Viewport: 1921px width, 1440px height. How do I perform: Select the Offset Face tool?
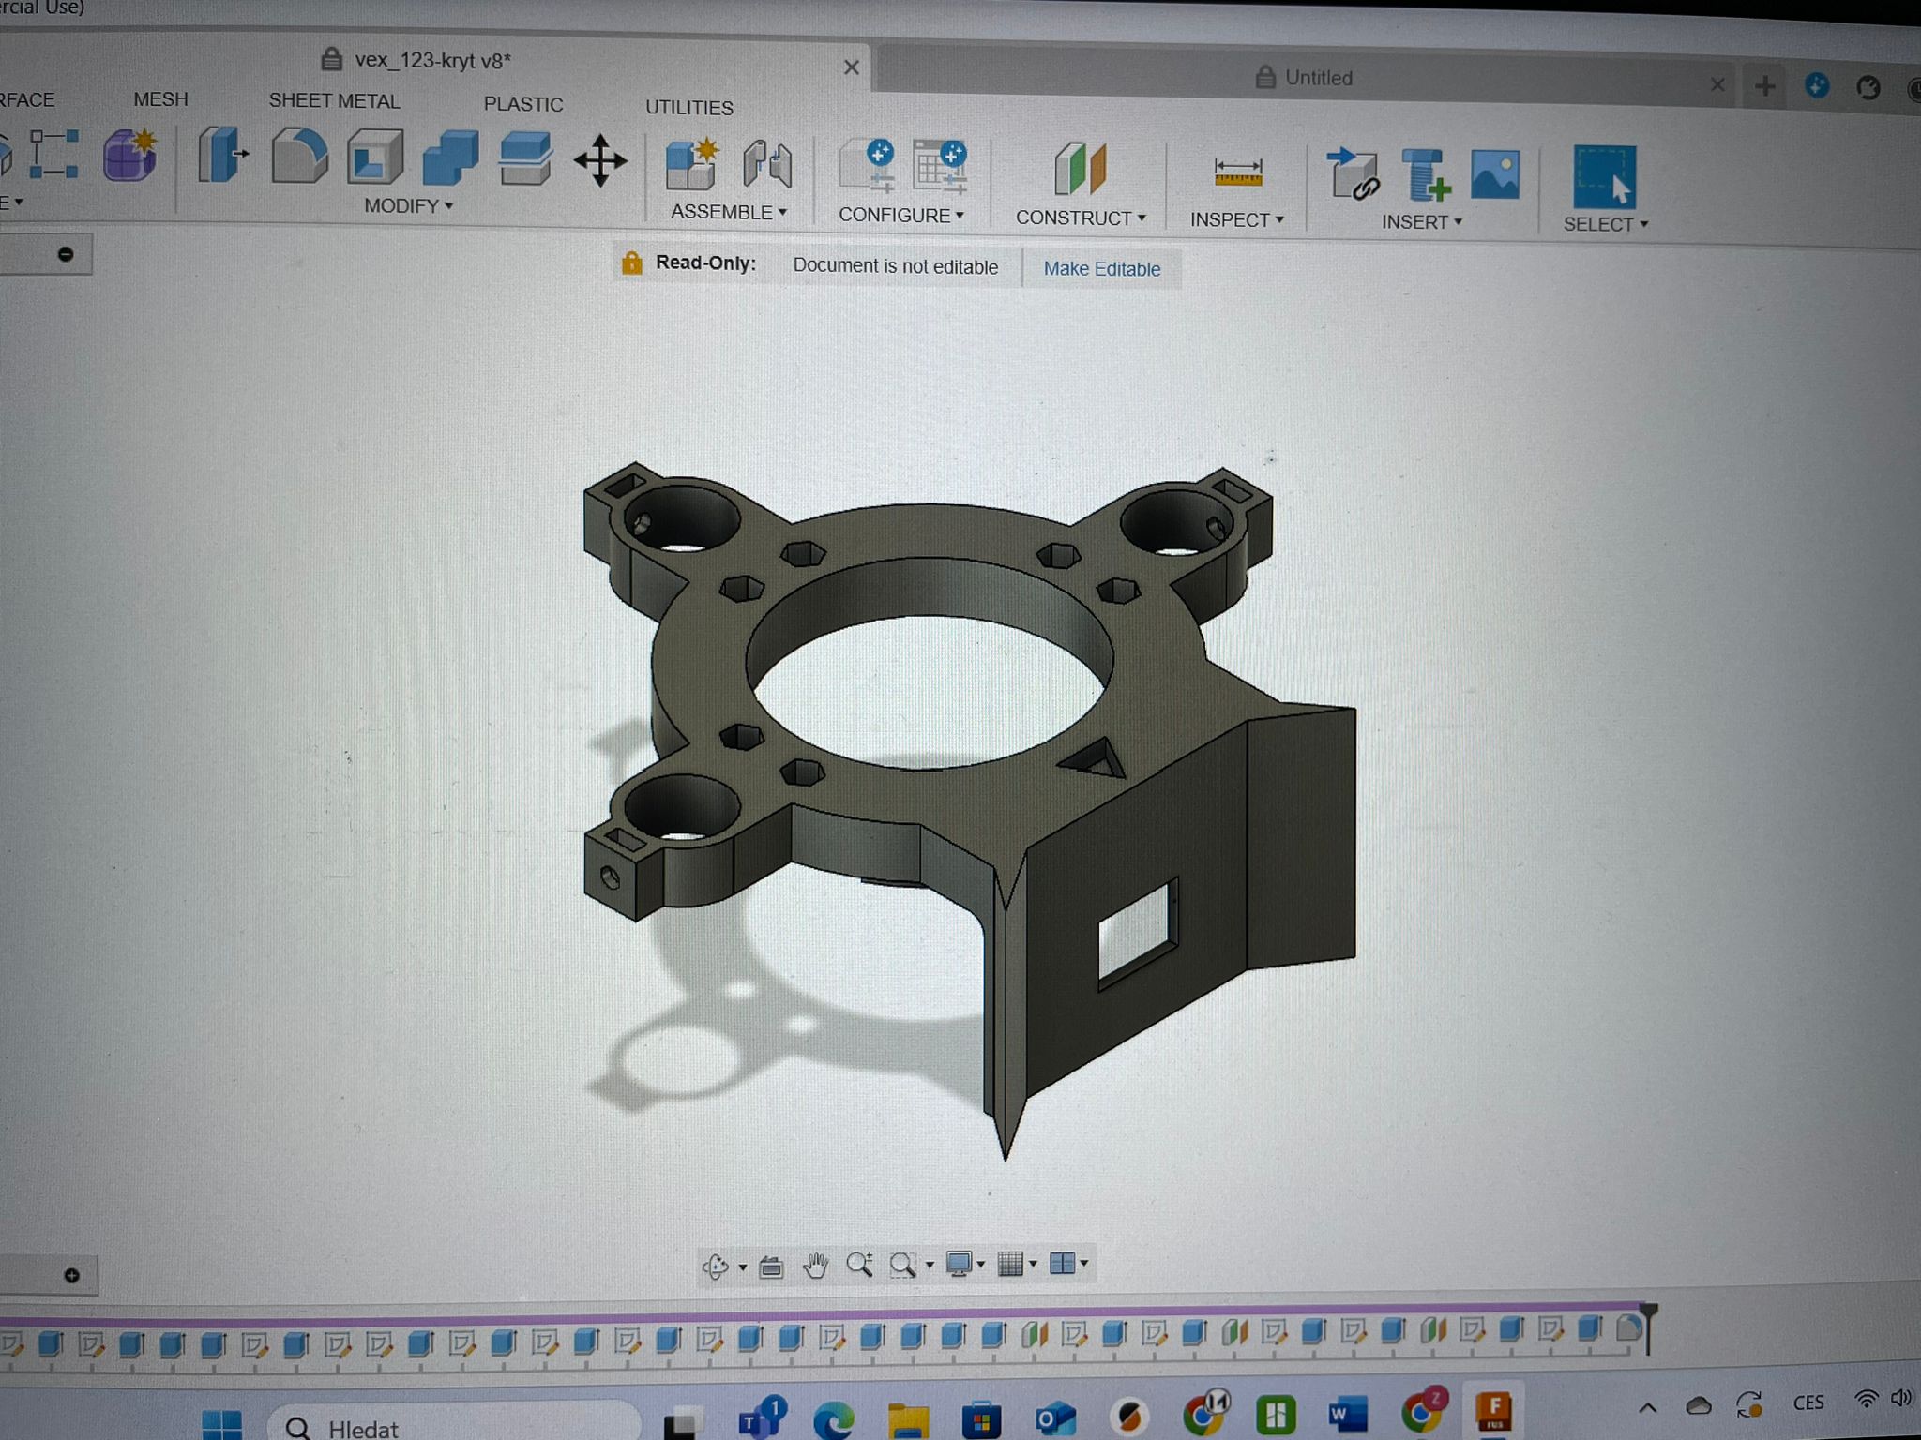point(524,158)
